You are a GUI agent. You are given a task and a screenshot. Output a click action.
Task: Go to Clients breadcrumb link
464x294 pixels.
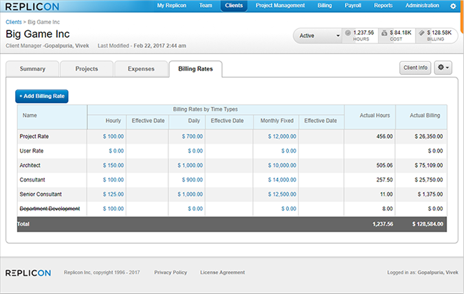tap(14, 23)
